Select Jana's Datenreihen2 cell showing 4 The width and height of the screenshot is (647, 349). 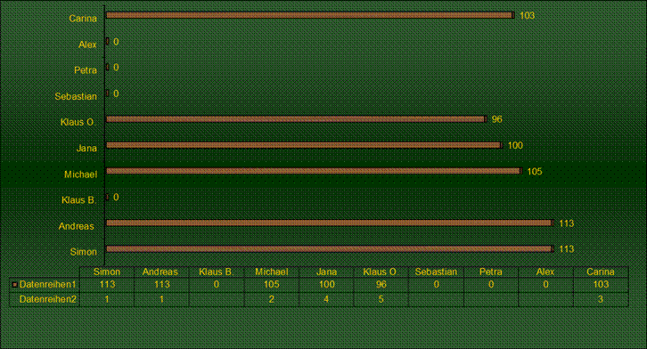[326, 299]
